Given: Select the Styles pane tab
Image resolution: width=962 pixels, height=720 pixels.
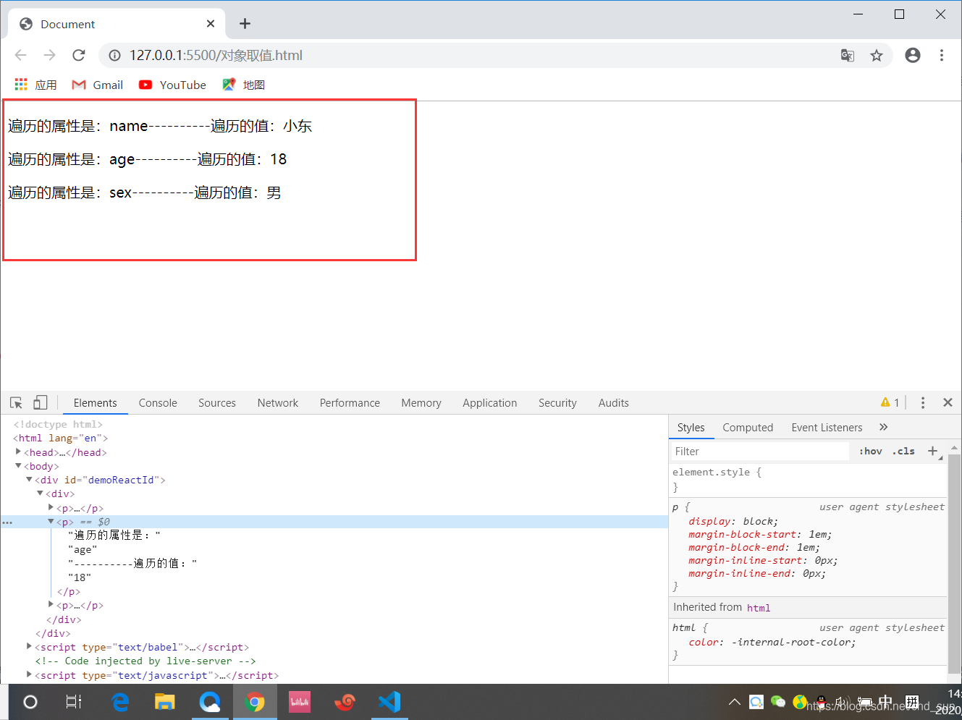Looking at the screenshot, I should [x=691, y=428].
